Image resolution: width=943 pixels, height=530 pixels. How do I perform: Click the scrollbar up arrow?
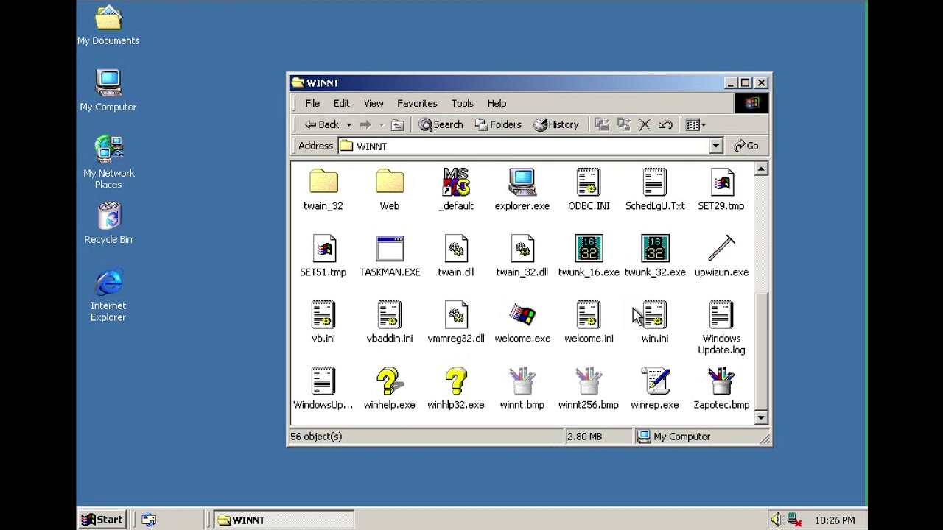(761, 169)
